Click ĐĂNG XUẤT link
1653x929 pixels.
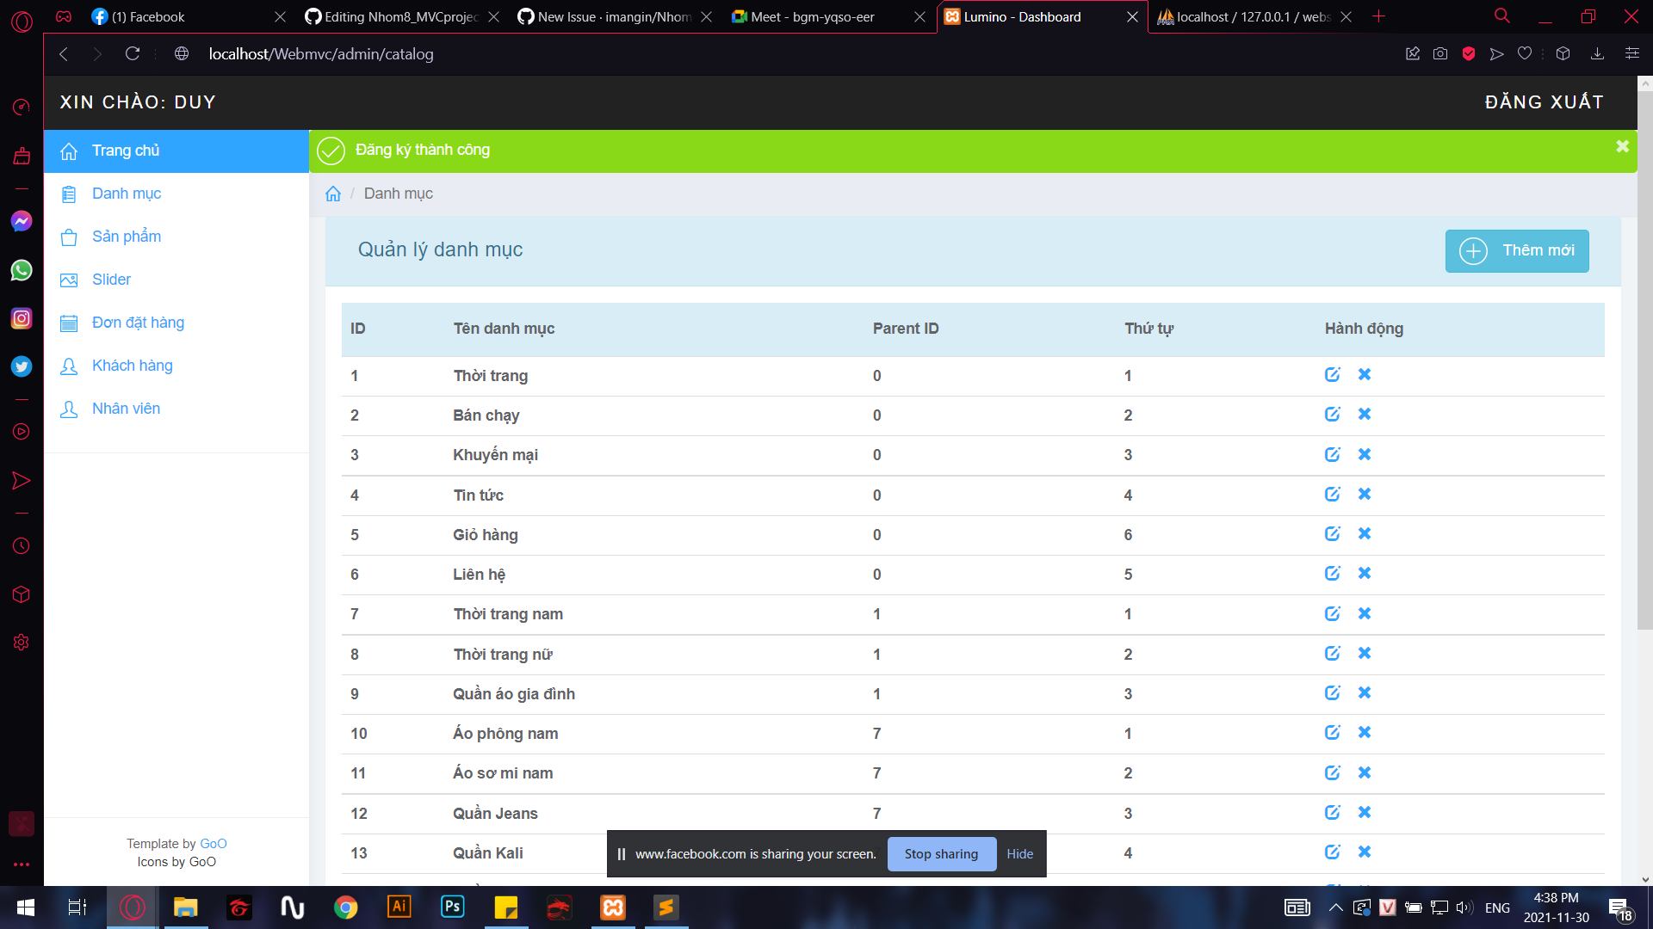1544,102
